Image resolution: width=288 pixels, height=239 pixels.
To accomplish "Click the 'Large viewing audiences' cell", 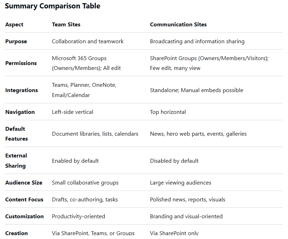I will [x=181, y=183].
